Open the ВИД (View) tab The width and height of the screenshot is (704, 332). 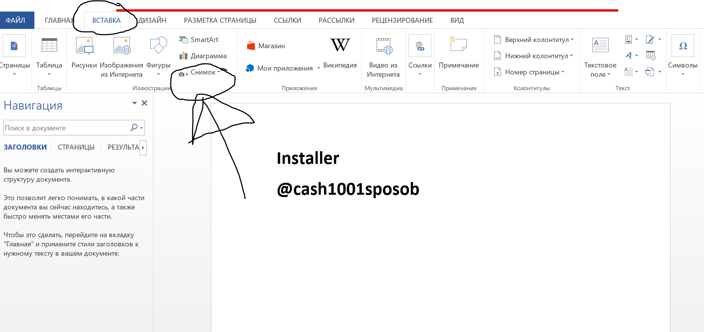click(457, 20)
